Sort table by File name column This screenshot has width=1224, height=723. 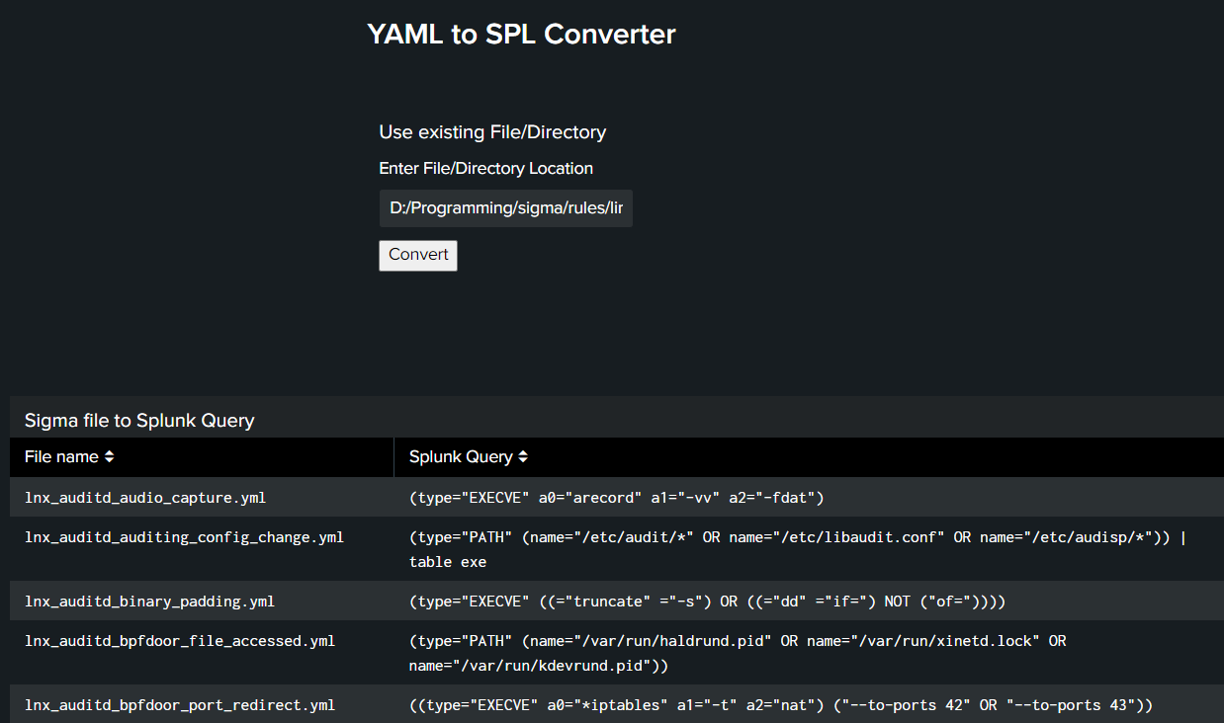(x=69, y=457)
